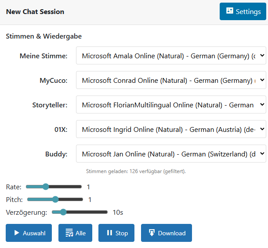Click the MyCuco dropdown chevron
Screen dimensions: 268x248
[262, 80]
